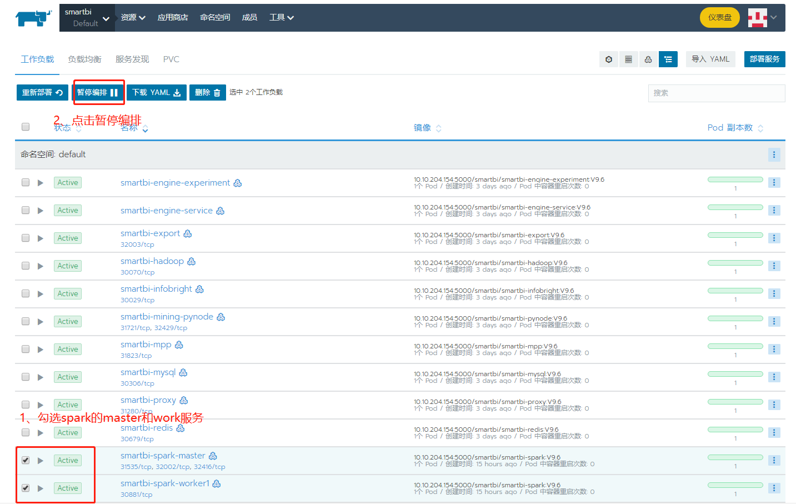Viewport: 796px width, 504px height.
Task: Click the 导入 YAML button
Action: 710,59
